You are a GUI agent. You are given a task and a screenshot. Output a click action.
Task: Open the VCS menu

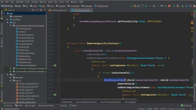67,2
